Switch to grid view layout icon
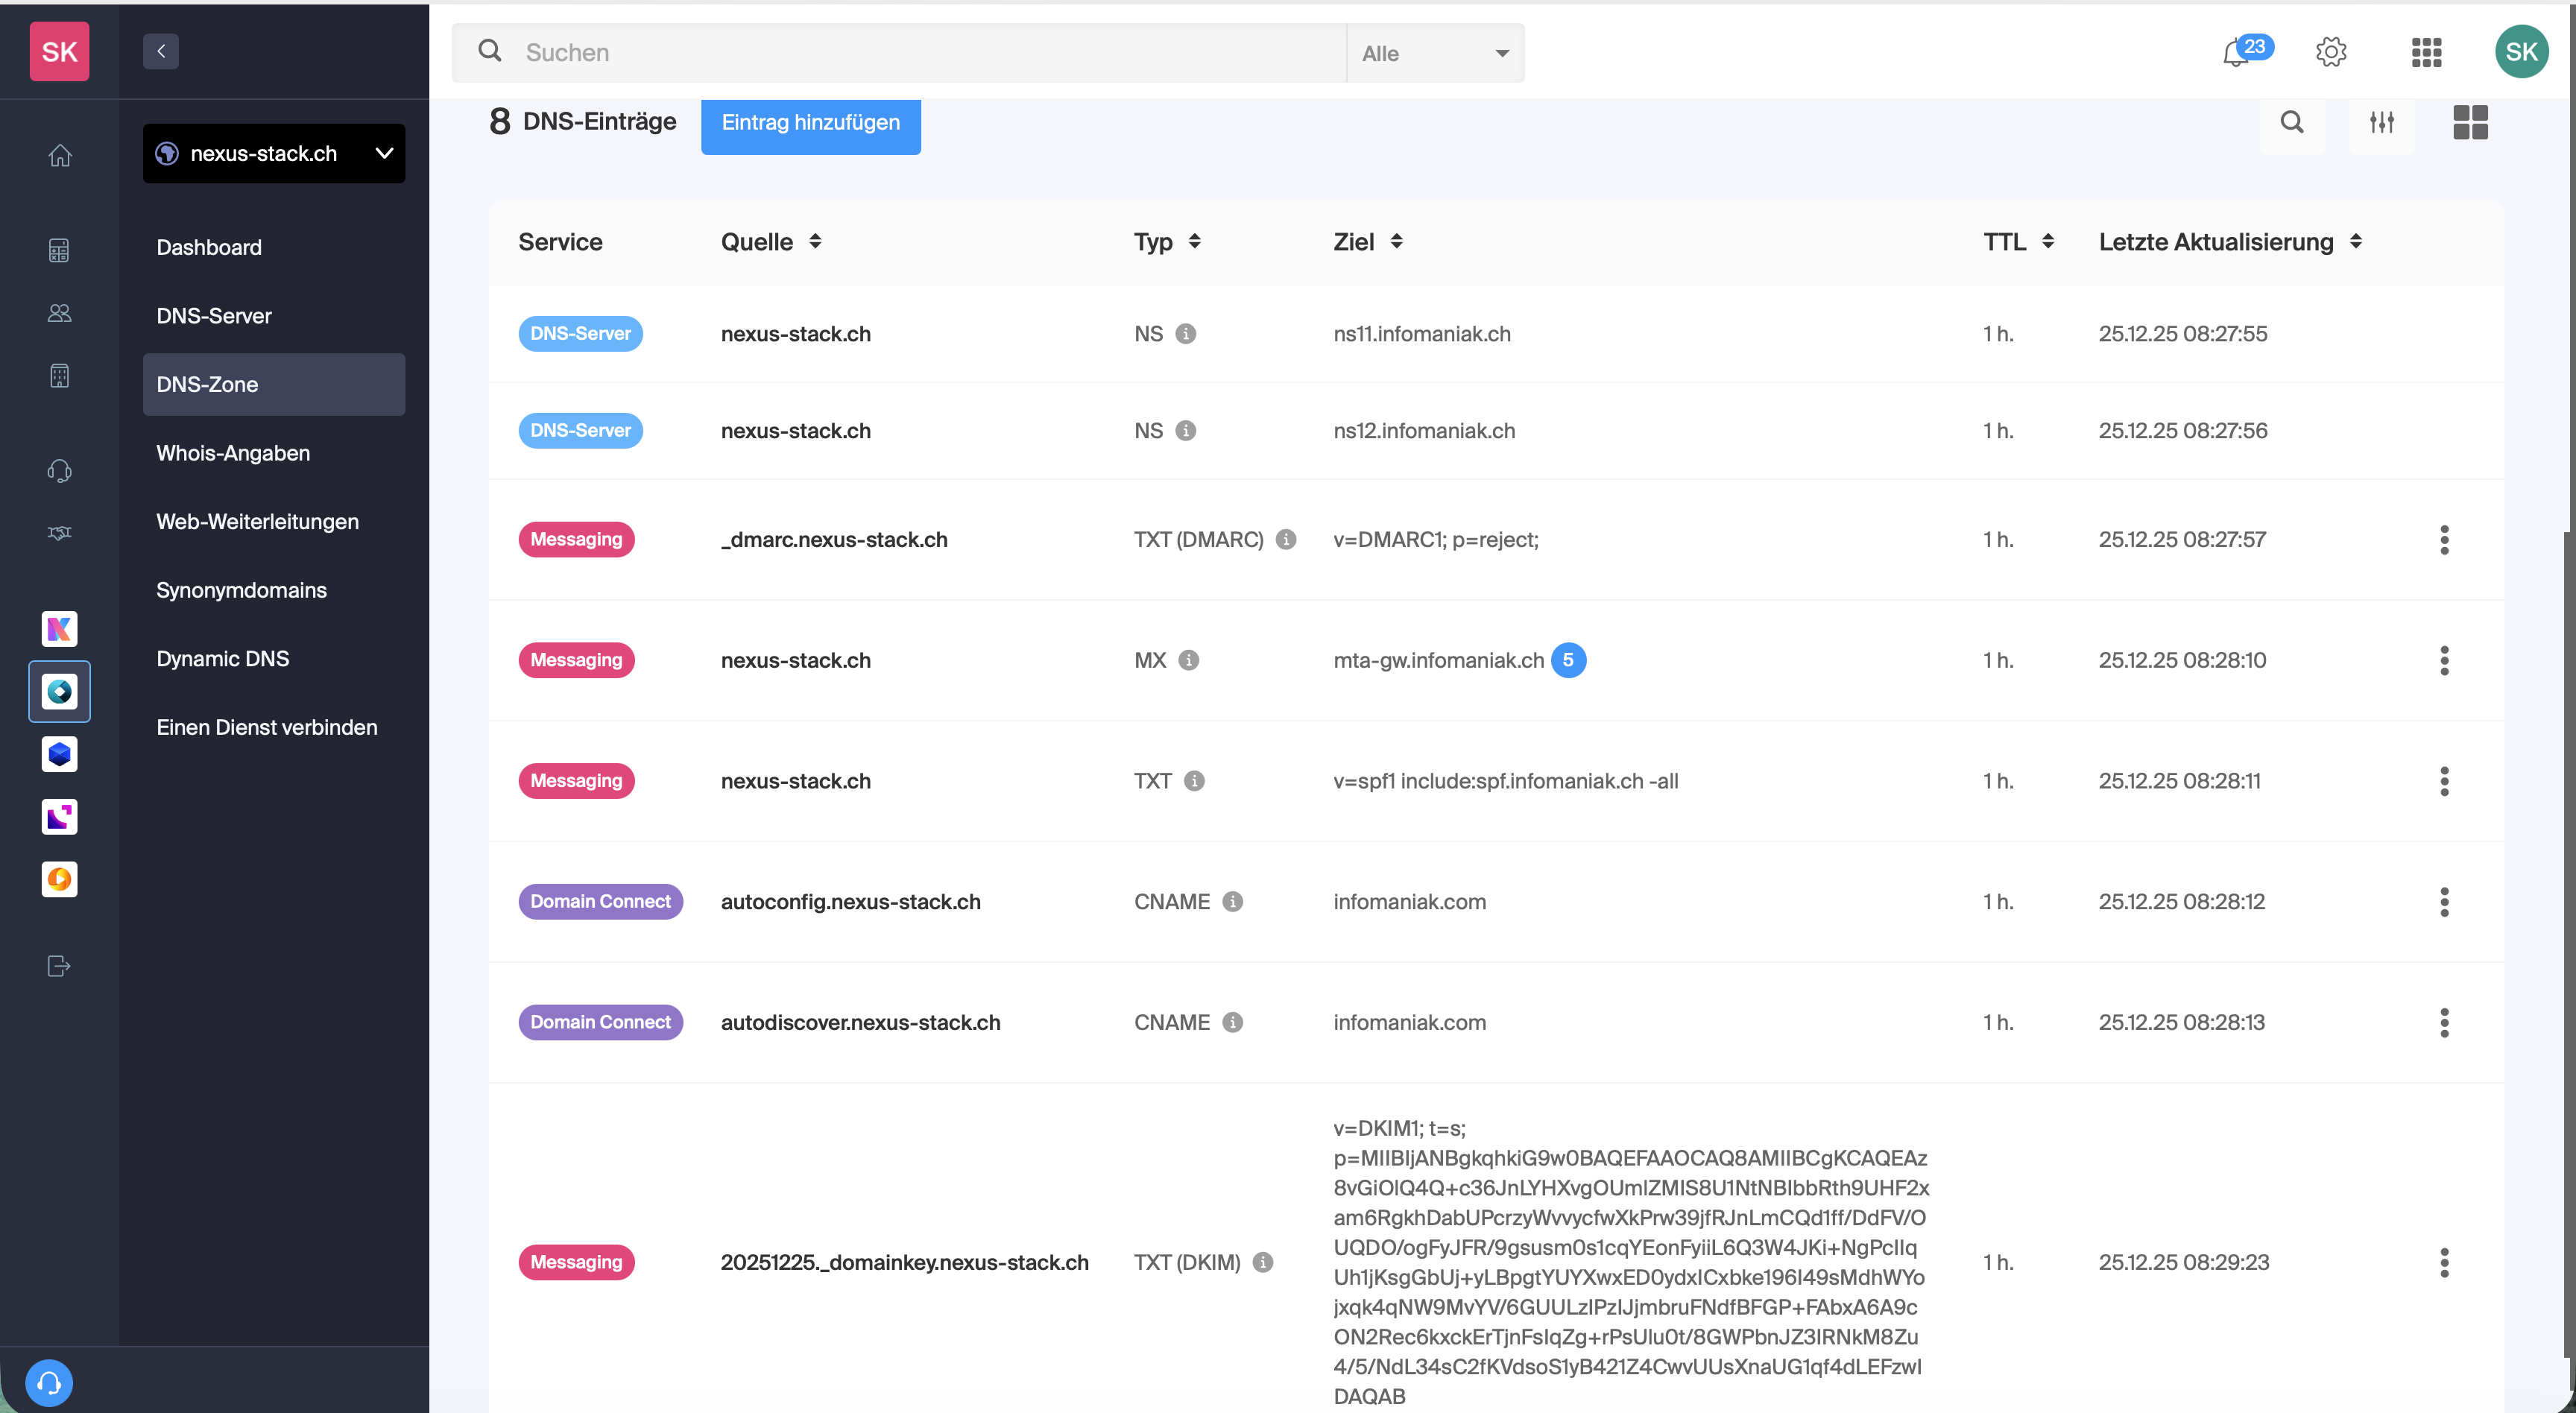 click(x=2470, y=123)
